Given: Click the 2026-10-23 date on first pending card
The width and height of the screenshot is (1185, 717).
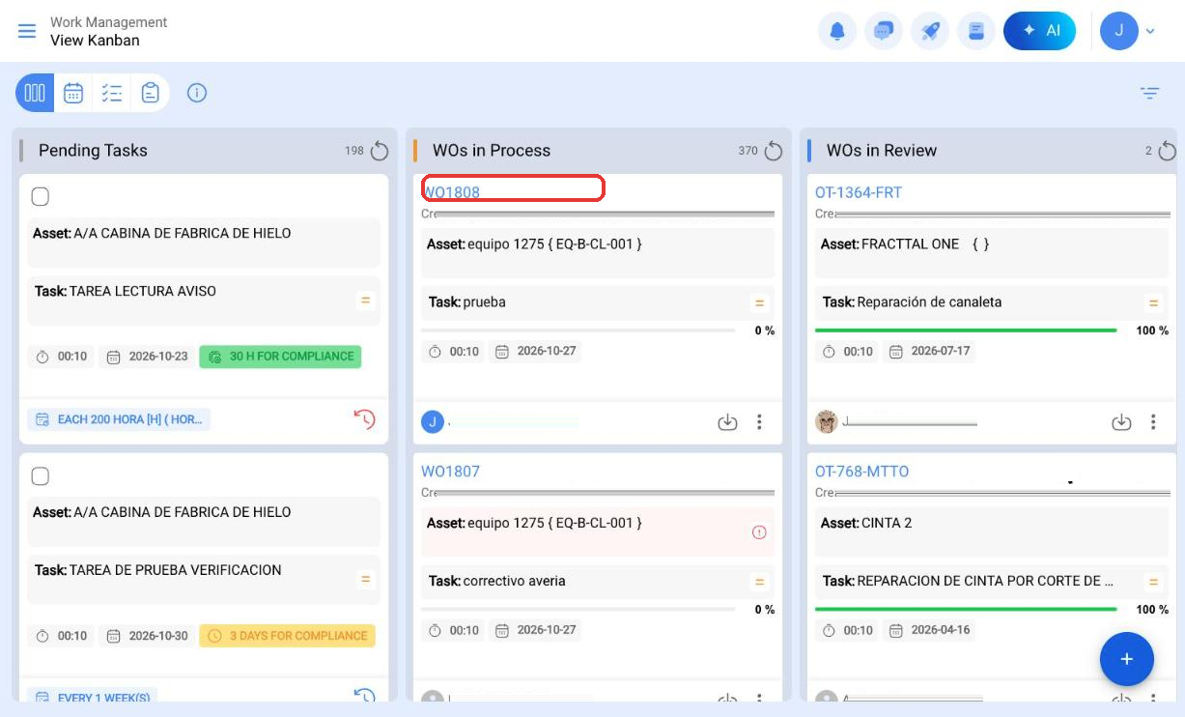Looking at the screenshot, I should tap(148, 357).
